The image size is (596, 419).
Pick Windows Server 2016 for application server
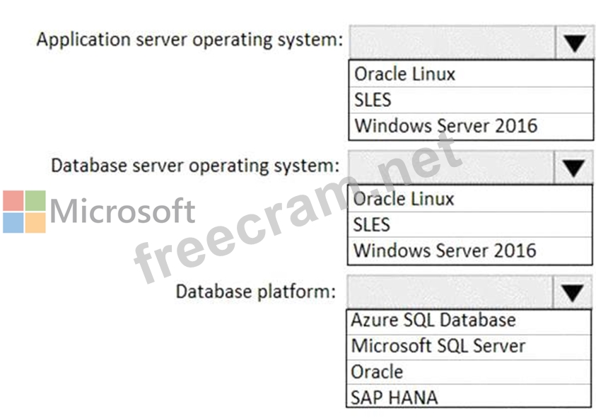pos(471,126)
